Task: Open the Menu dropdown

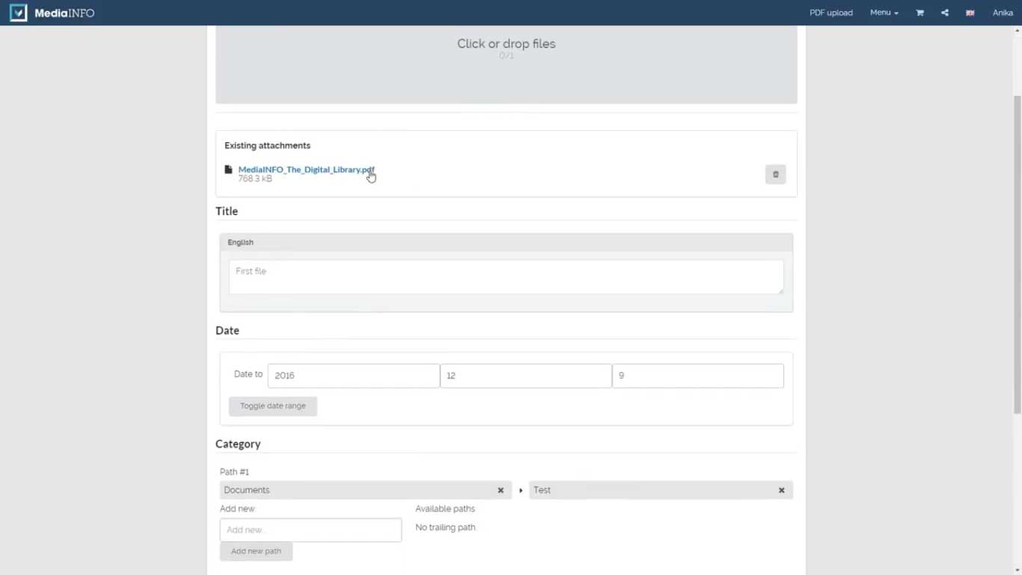Action: pos(884,13)
